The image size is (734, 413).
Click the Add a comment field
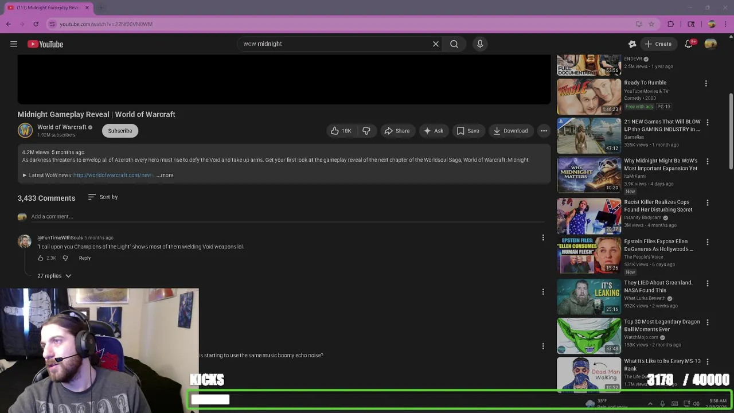tap(287, 216)
